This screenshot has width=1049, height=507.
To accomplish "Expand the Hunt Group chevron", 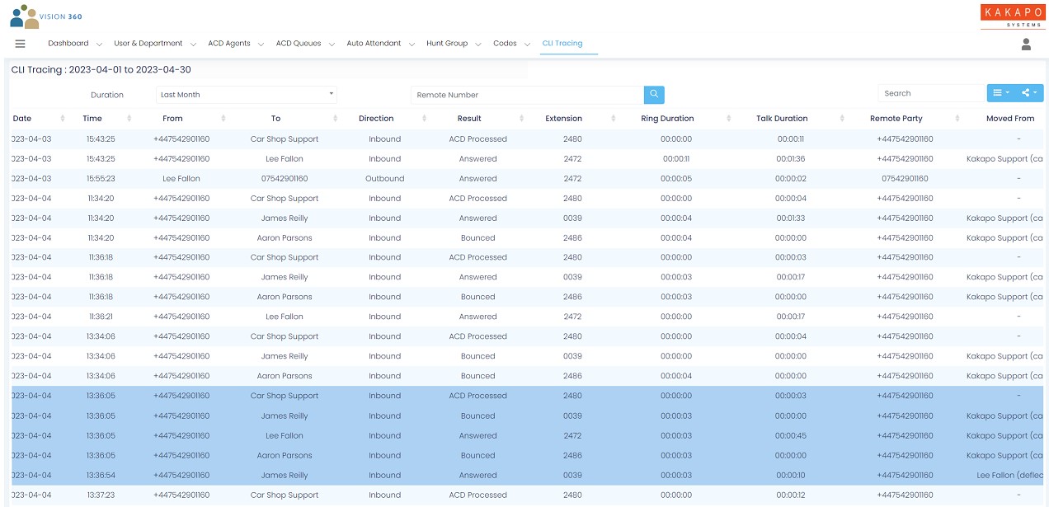I will 478,45.
